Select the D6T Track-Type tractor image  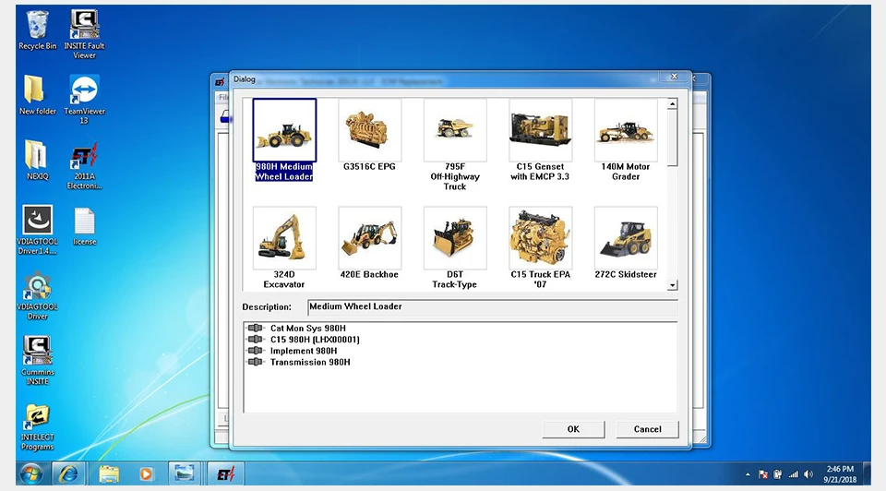pyautogui.click(x=455, y=238)
